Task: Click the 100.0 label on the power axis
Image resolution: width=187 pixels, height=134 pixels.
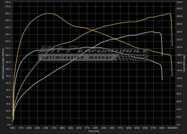Action: tap(8, 55)
